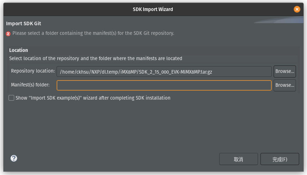Browse for the repository location

[285, 71]
